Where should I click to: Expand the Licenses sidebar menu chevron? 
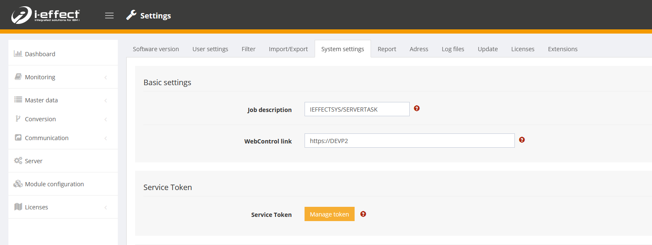point(106,207)
